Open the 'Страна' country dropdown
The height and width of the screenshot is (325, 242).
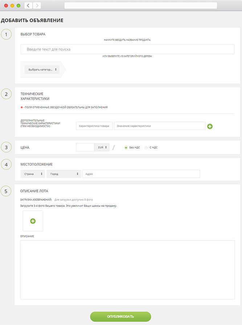click(33, 174)
